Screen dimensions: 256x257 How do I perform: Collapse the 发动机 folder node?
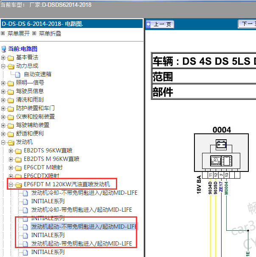point(3,142)
